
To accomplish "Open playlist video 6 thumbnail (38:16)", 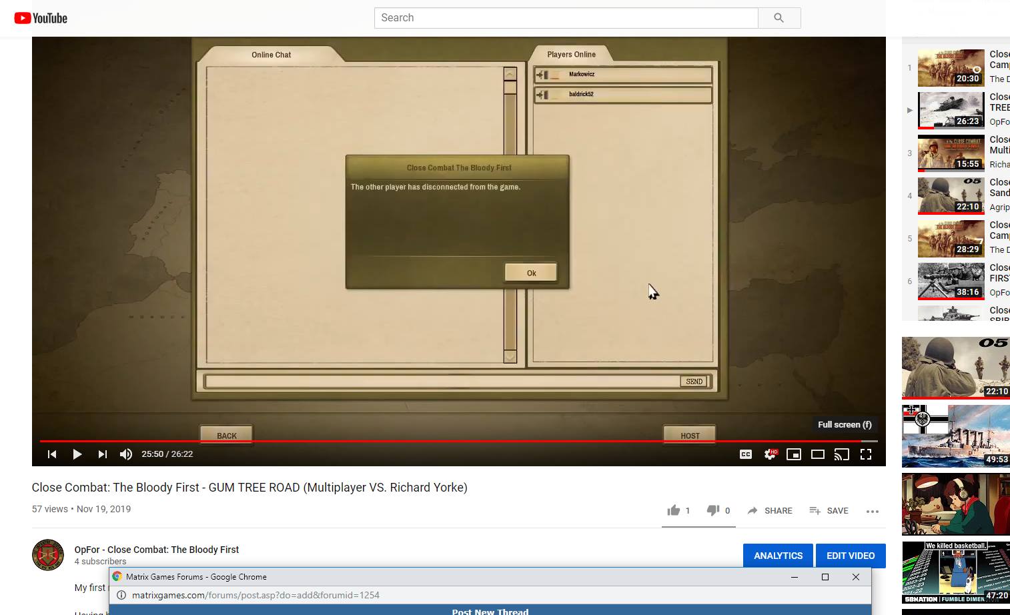I will click(951, 281).
